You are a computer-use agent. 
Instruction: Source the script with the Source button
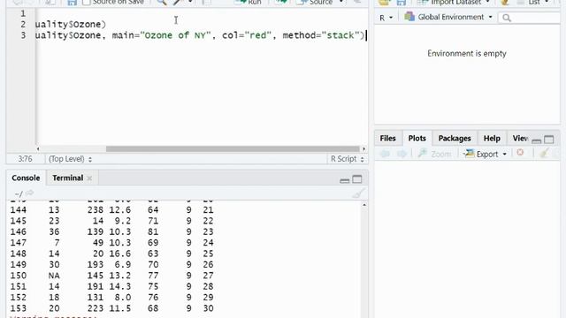click(x=314, y=2)
